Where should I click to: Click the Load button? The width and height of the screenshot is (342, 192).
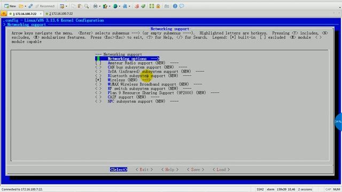[x=221, y=170]
